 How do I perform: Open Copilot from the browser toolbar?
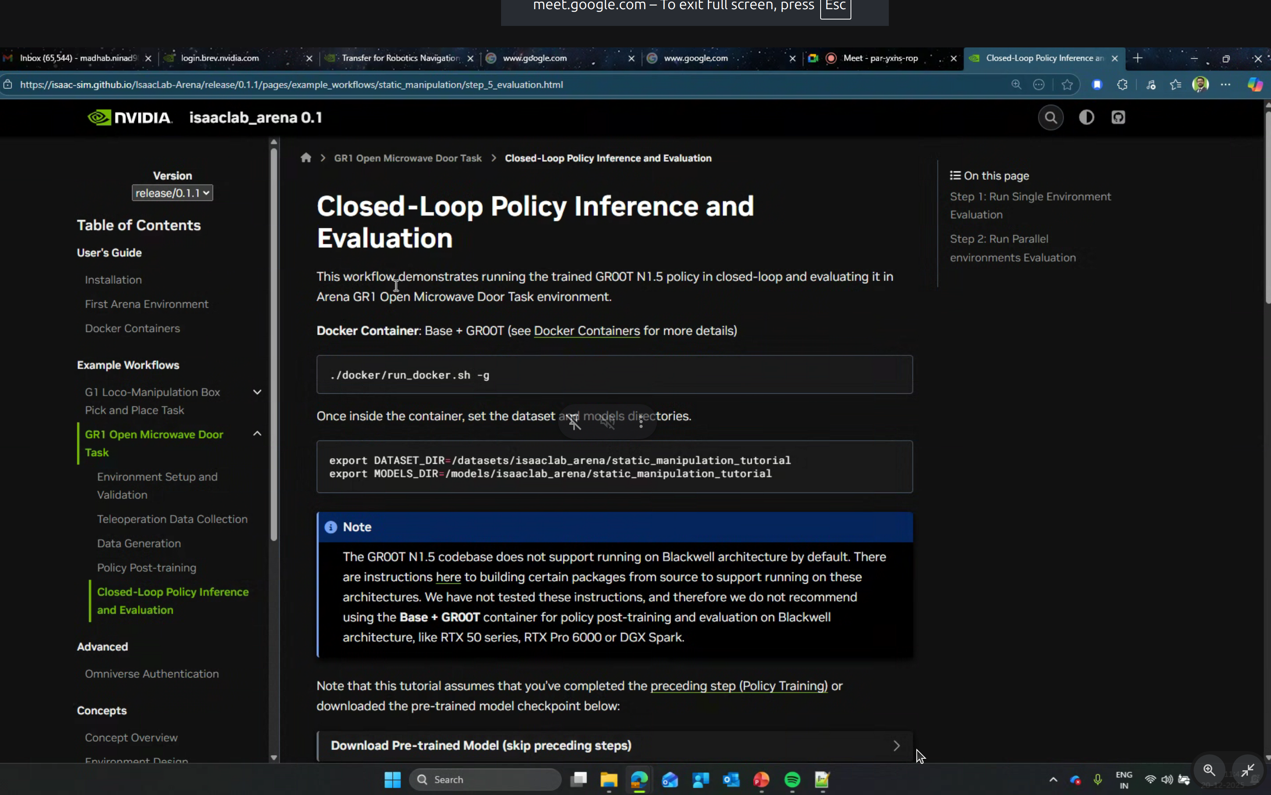click(x=1254, y=84)
